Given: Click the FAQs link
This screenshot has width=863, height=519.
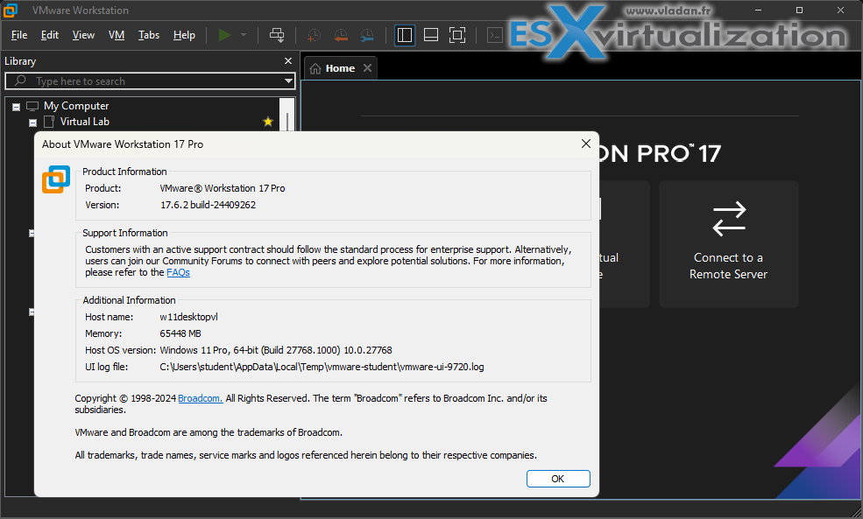Looking at the screenshot, I should [x=179, y=272].
